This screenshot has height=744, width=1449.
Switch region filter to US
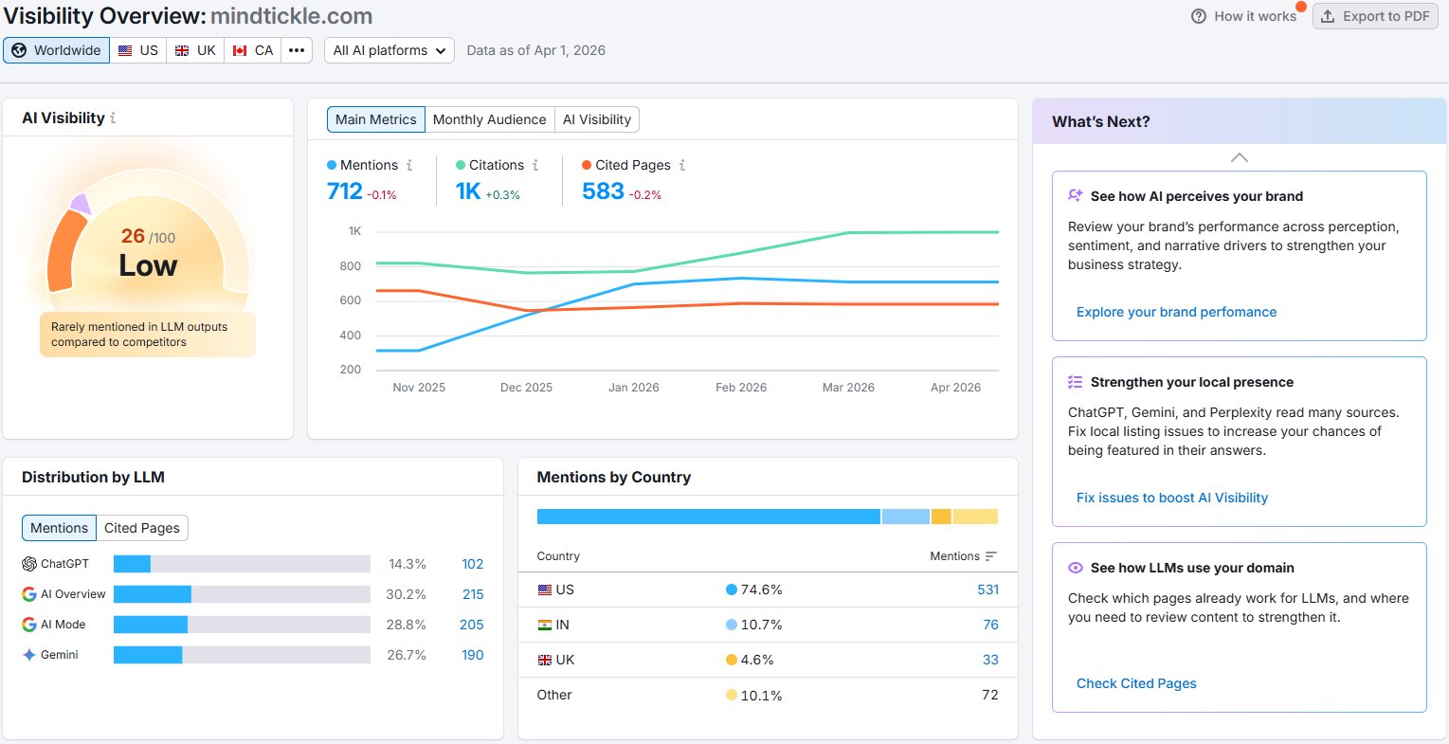pyautogui.click(x=138, y=49)
